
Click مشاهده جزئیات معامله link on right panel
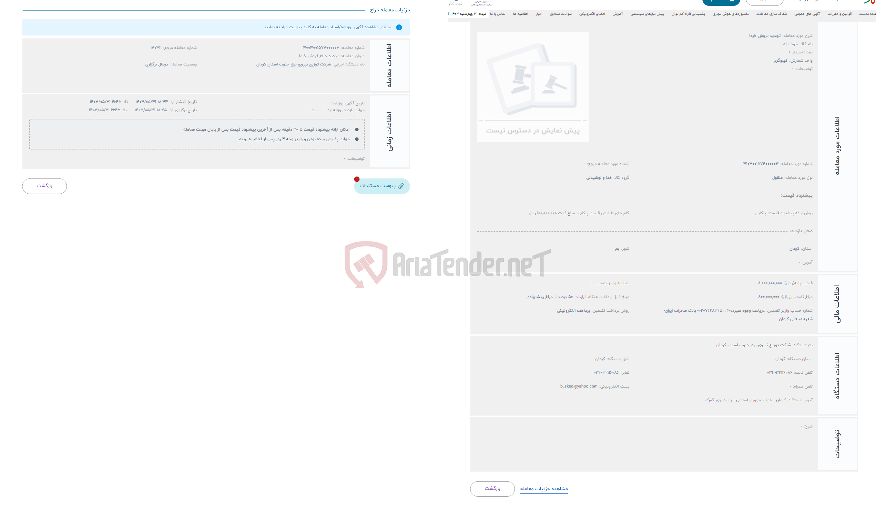543,488
